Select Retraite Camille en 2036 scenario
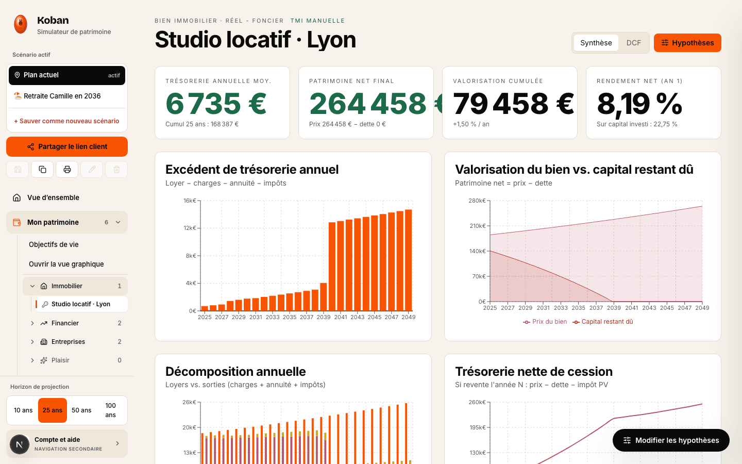Image resolution: width=742 pixels, height=464 pixels. tap(67, 96)
